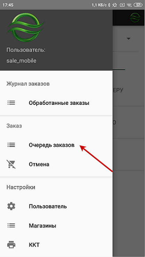Screen dimensions: 145x257
Task: Click the large green logo in drawer header
Action: tap(26, 27)
